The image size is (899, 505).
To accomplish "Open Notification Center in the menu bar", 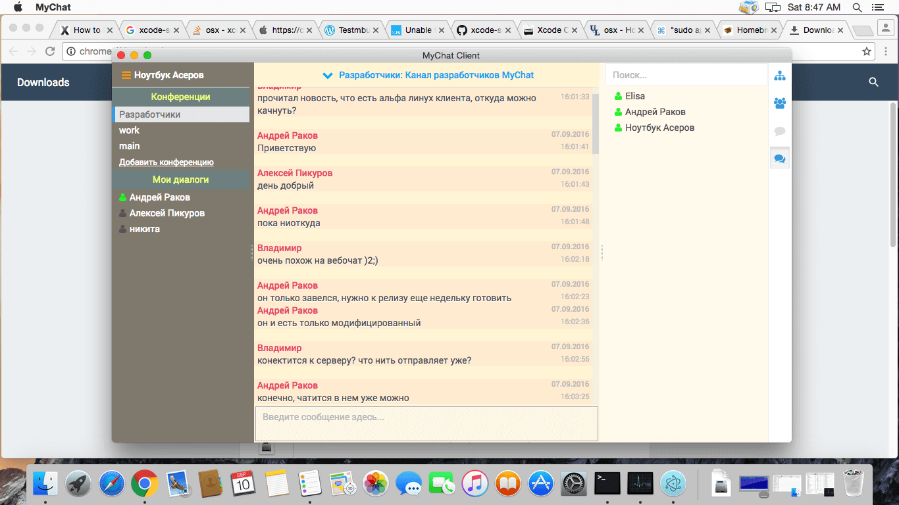I will click(x=877, y=7).
